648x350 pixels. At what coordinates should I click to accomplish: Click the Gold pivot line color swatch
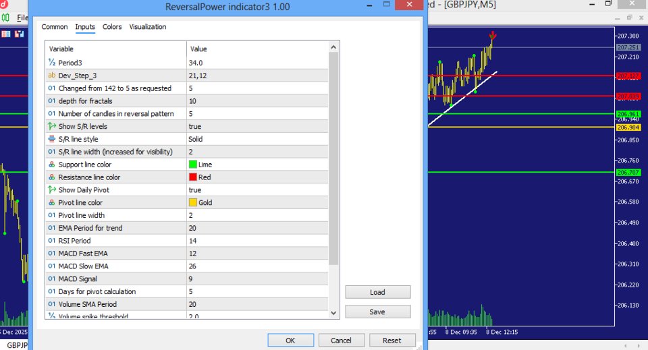click(192, 202)
